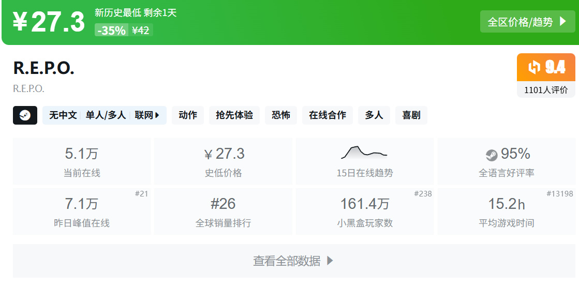
Task: Expand 查看全部数据 to view all data
Action: [293, 261]
